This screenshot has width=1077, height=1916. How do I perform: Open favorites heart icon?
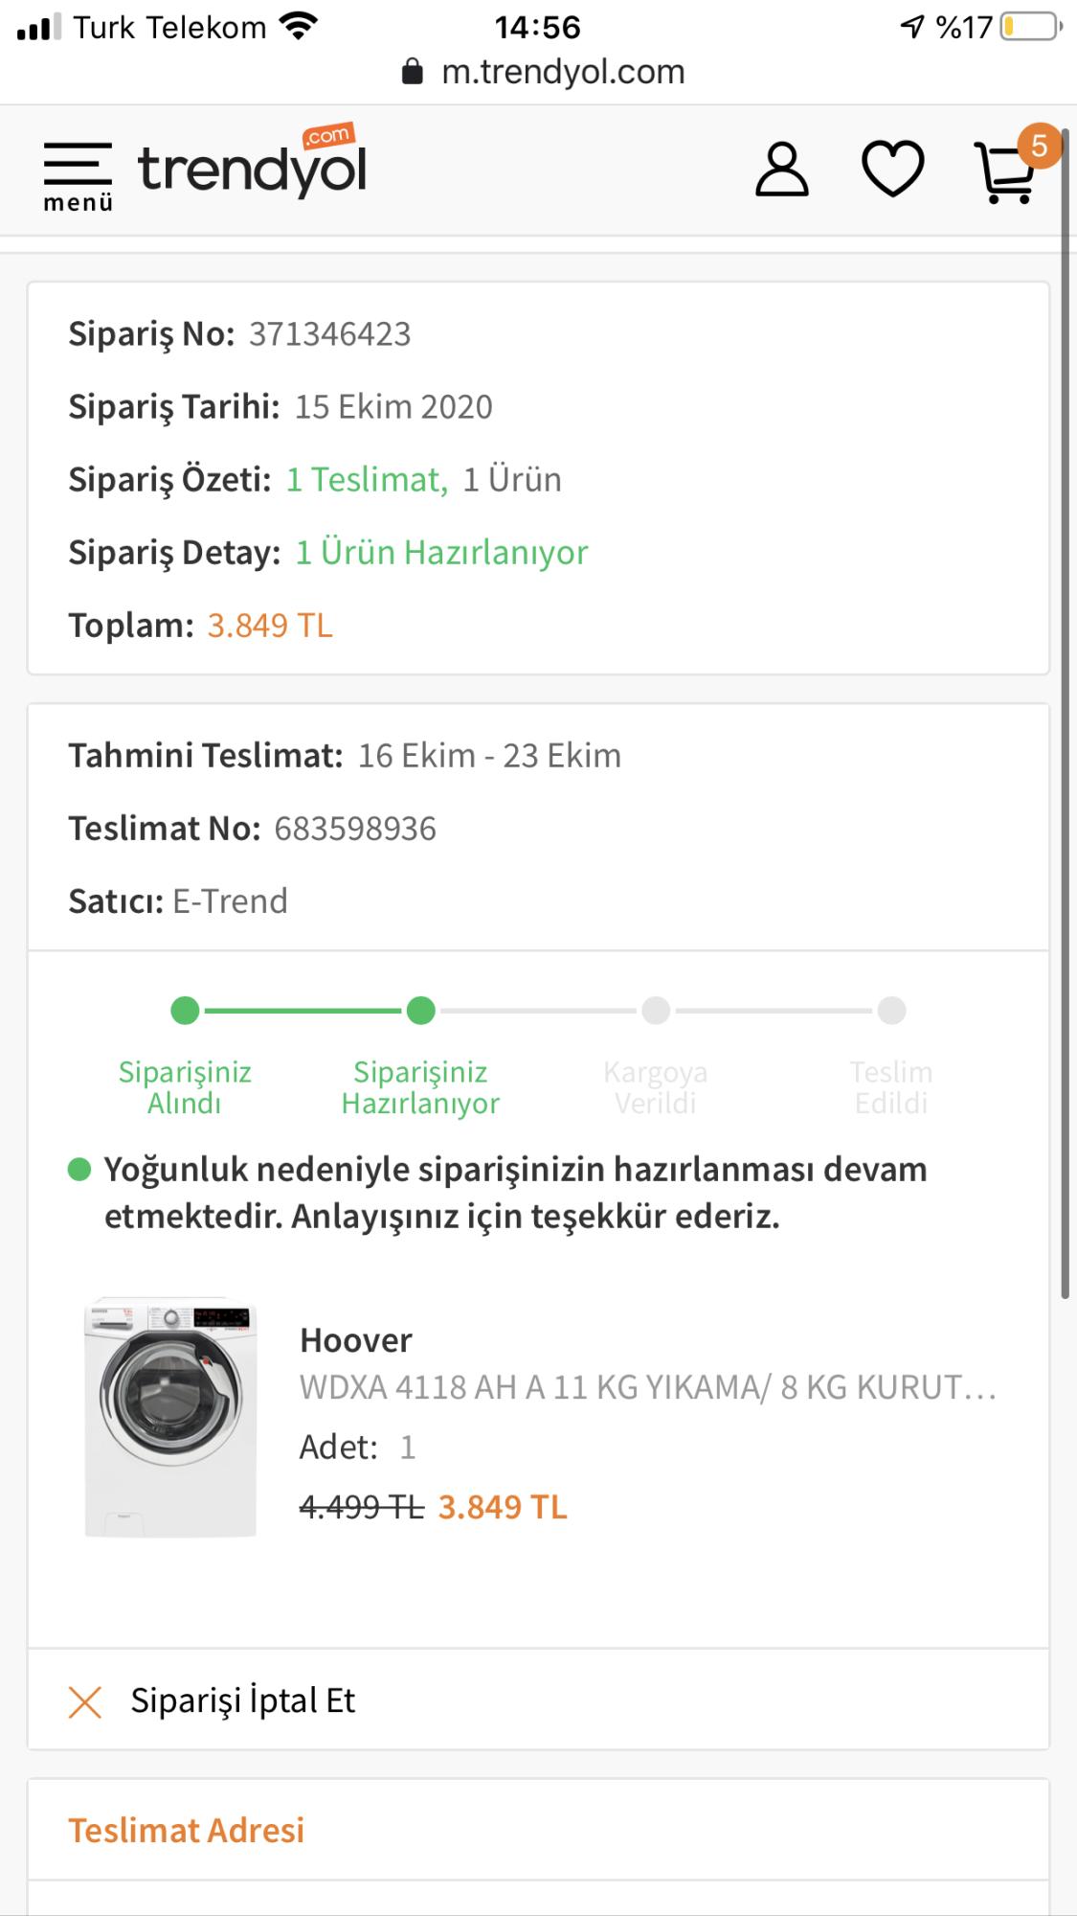click(x=892, y=170)
